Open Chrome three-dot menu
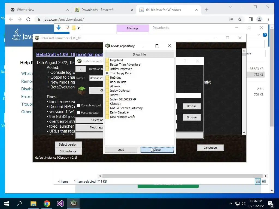 pyautogui.click(x=268, y=19)
